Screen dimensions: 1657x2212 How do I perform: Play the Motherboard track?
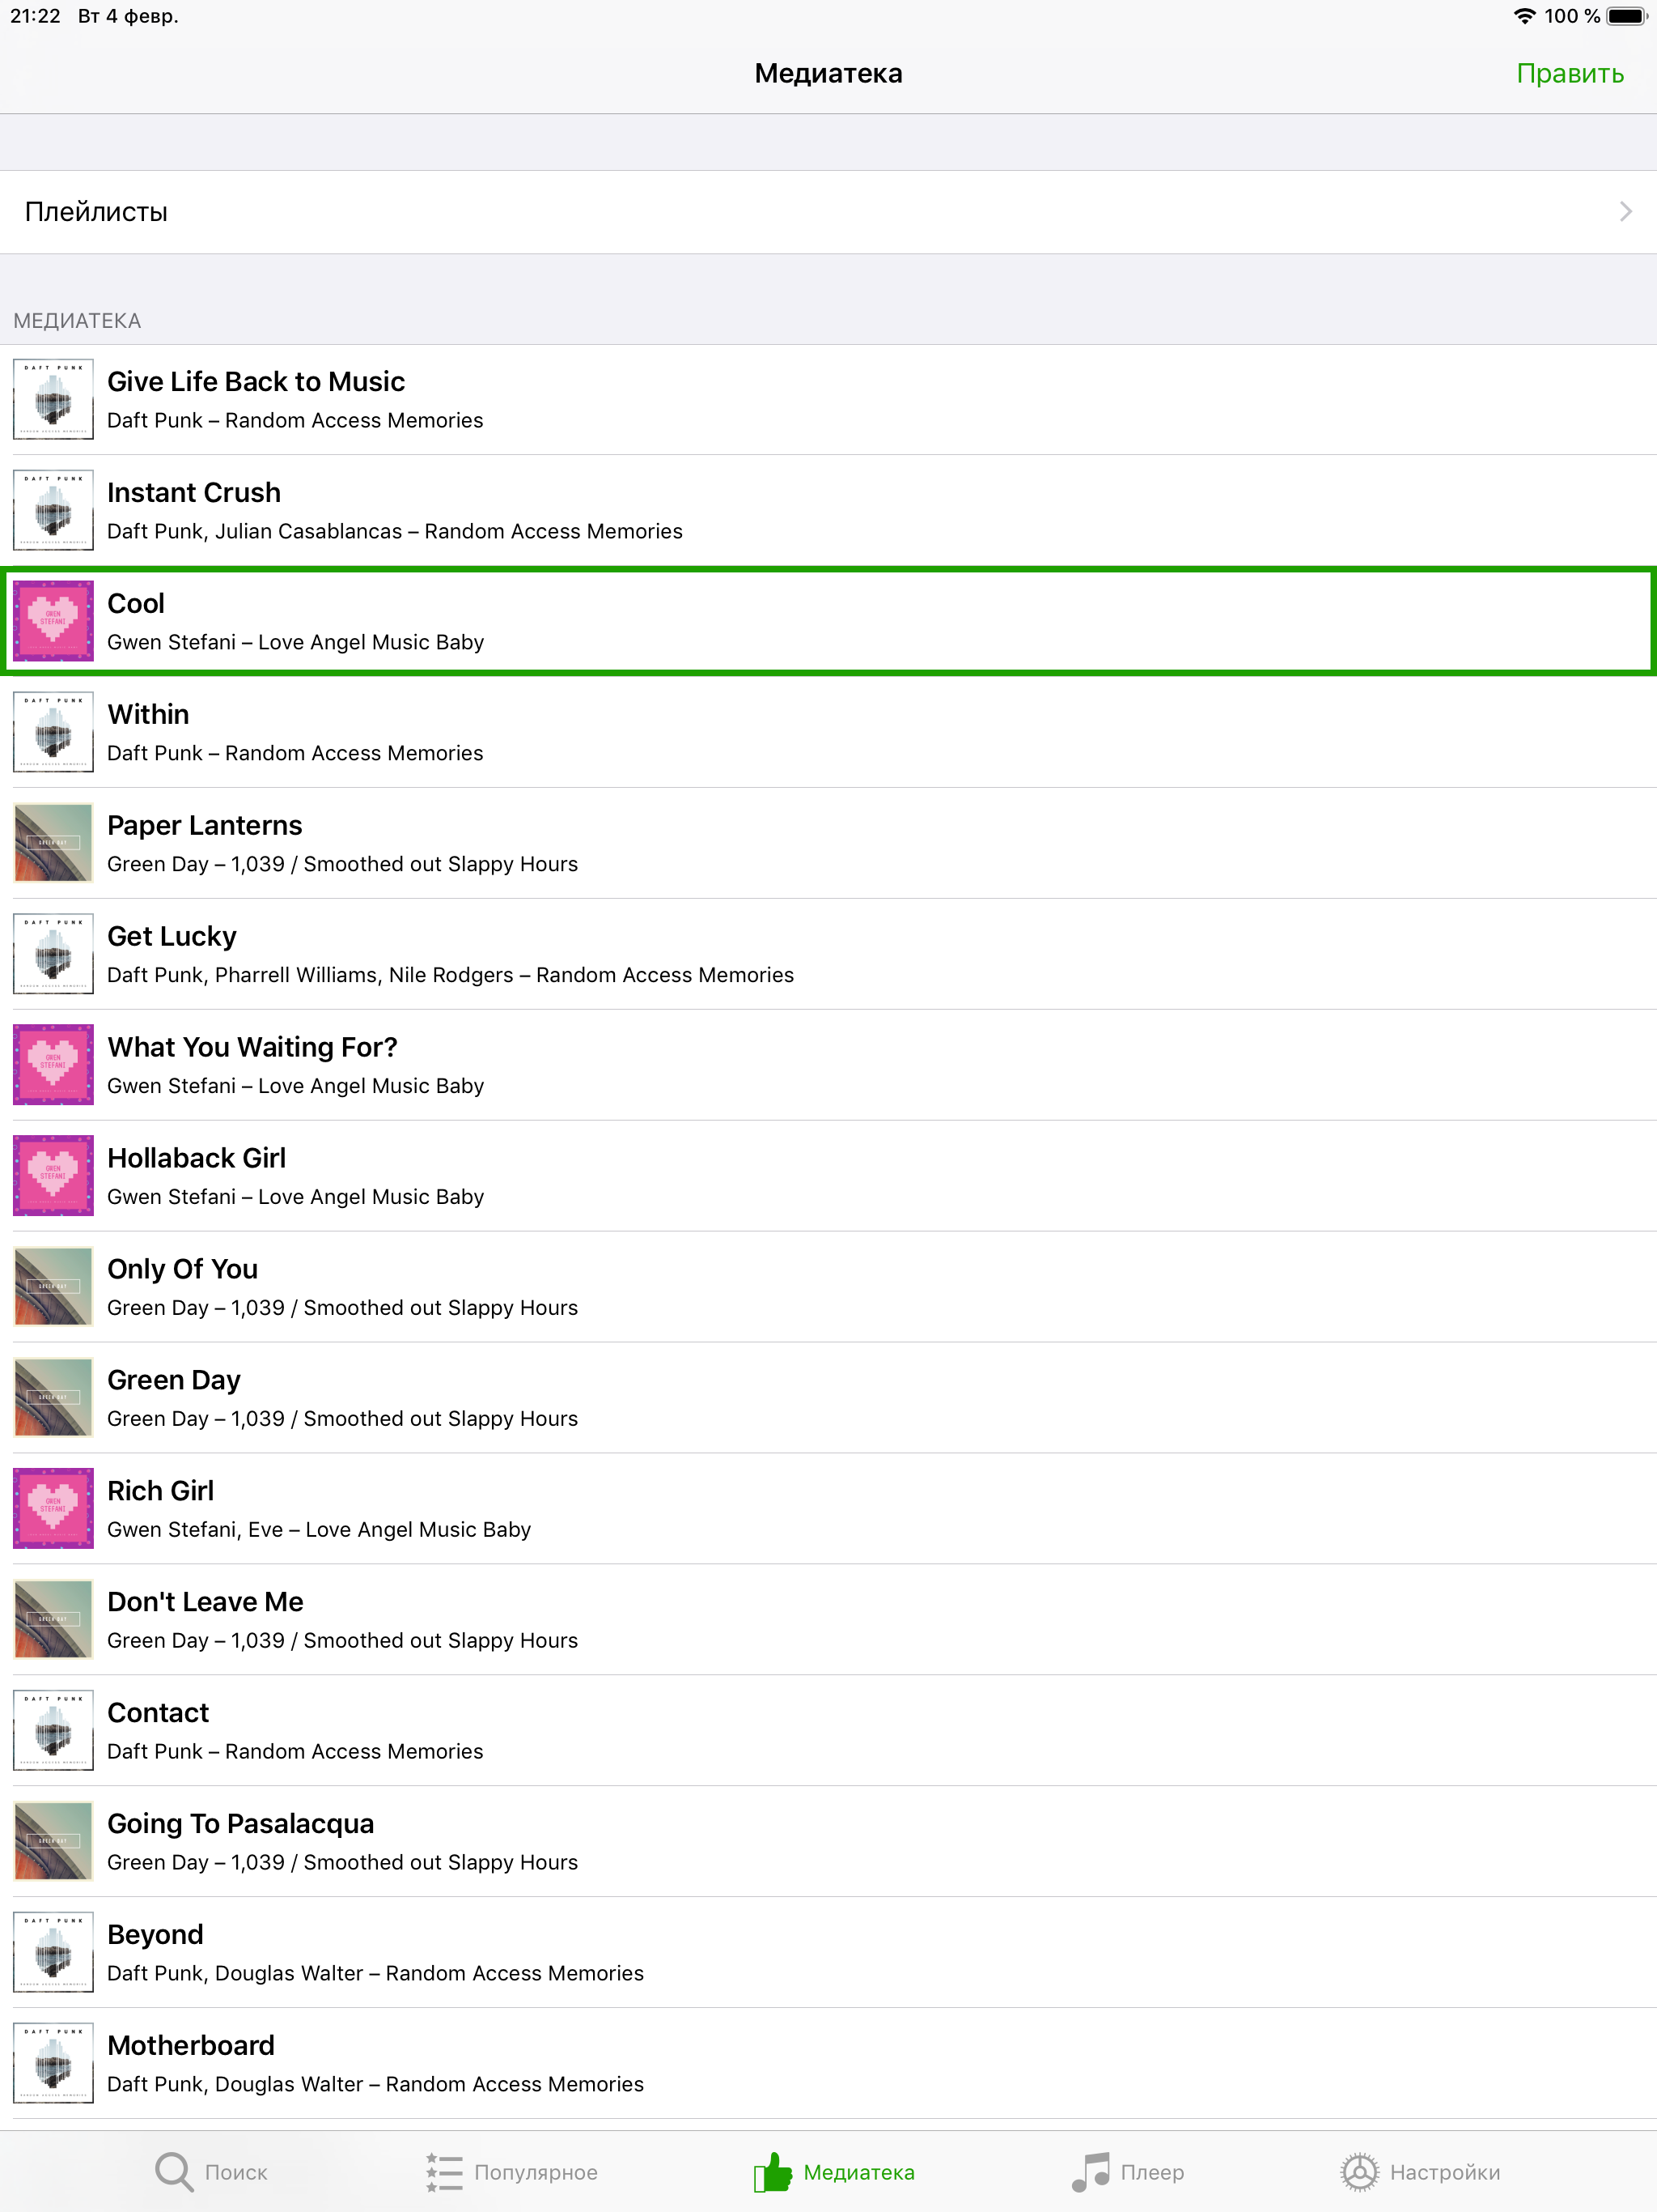tap(191, 2047)
